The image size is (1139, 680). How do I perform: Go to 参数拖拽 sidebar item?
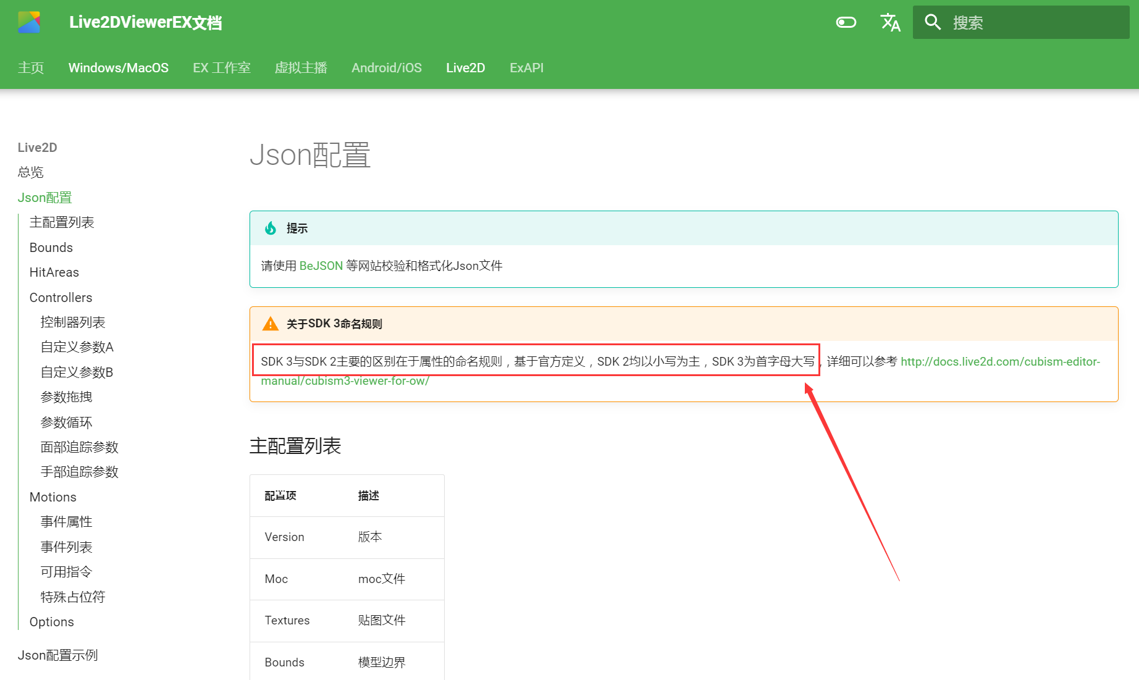tap(67, 397)
